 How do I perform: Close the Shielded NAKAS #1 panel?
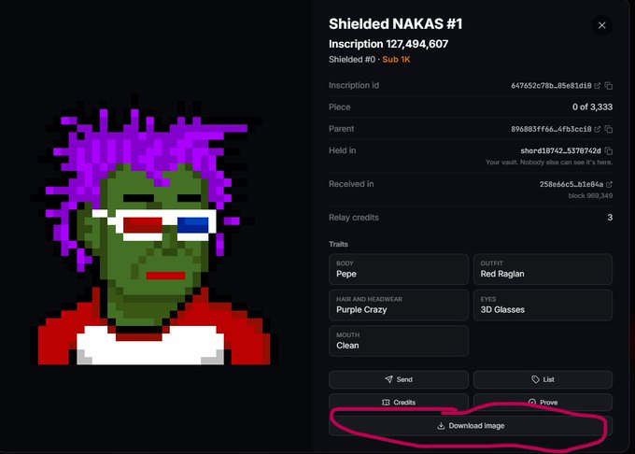pyautogui.click(x=601, y=25)
